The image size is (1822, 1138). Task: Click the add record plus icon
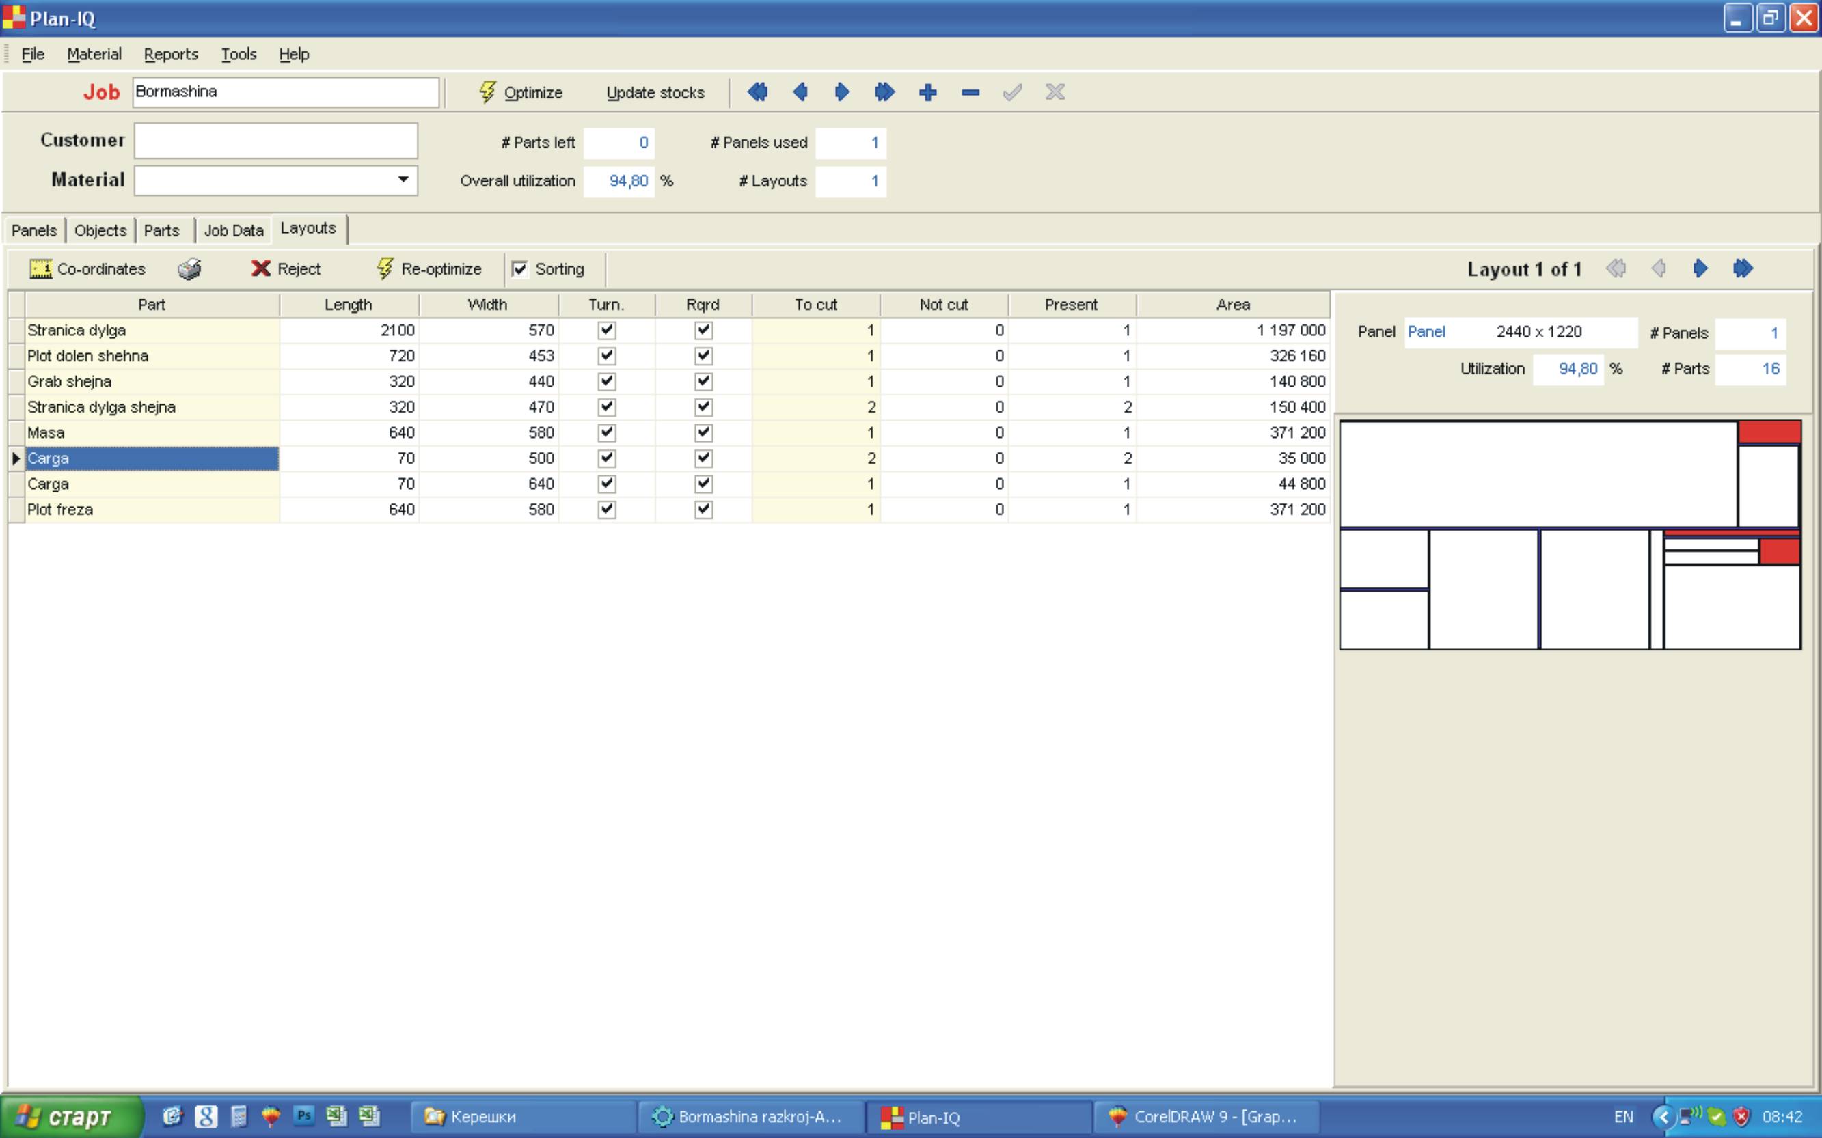(927, 93)
